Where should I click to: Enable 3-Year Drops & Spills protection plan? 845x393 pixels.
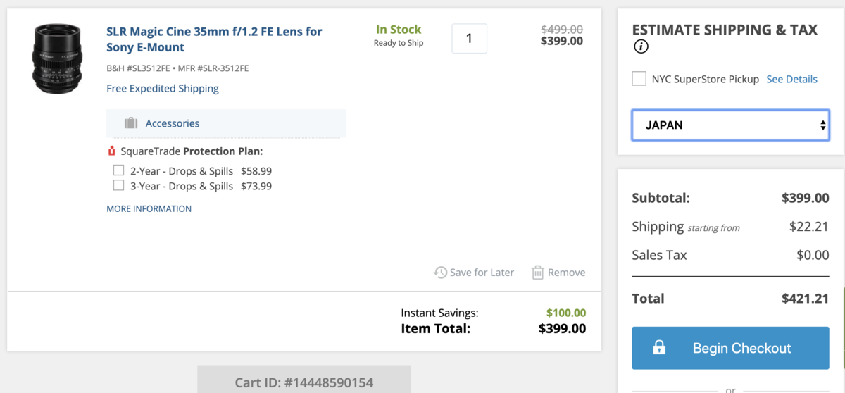119,186
